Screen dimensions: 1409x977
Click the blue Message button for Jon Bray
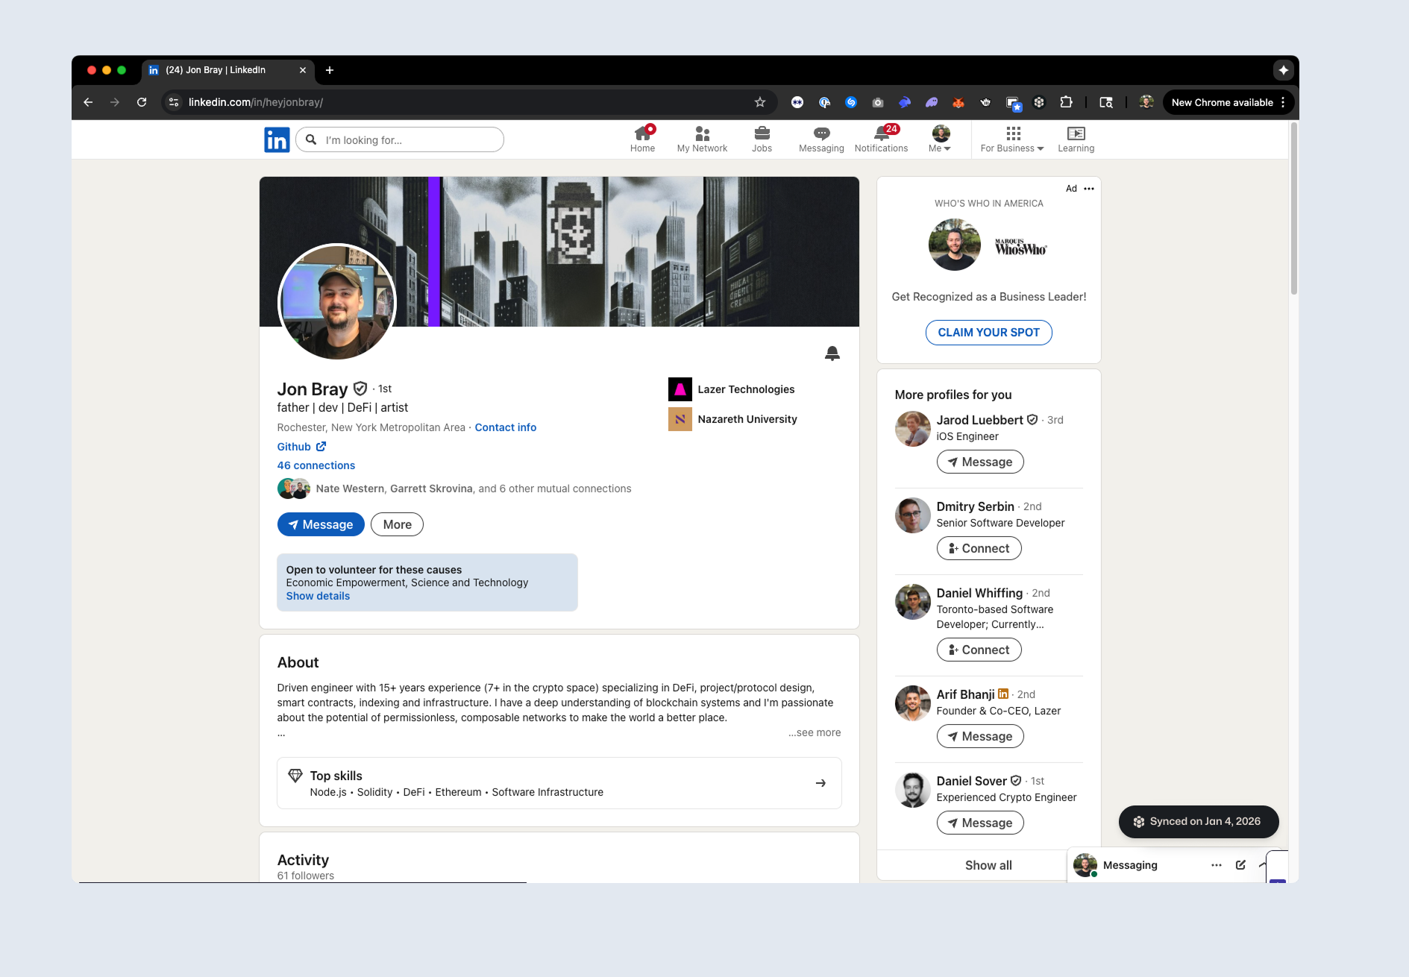click(321, 524)
